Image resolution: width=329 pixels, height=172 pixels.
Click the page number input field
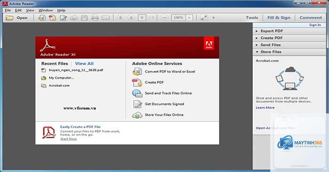click(142, 18)
